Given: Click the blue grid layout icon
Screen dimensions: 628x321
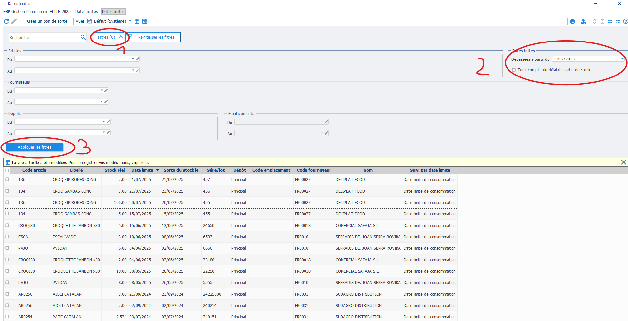Looking at the screenshot, I should pyautogui.click(x=610, y=21).
